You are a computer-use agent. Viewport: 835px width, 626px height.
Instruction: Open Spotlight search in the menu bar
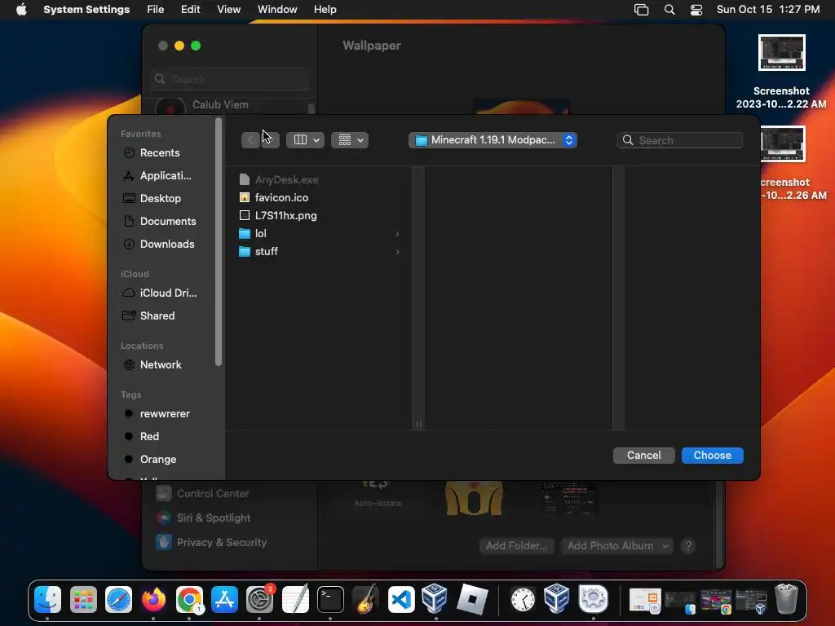[669, 10]
